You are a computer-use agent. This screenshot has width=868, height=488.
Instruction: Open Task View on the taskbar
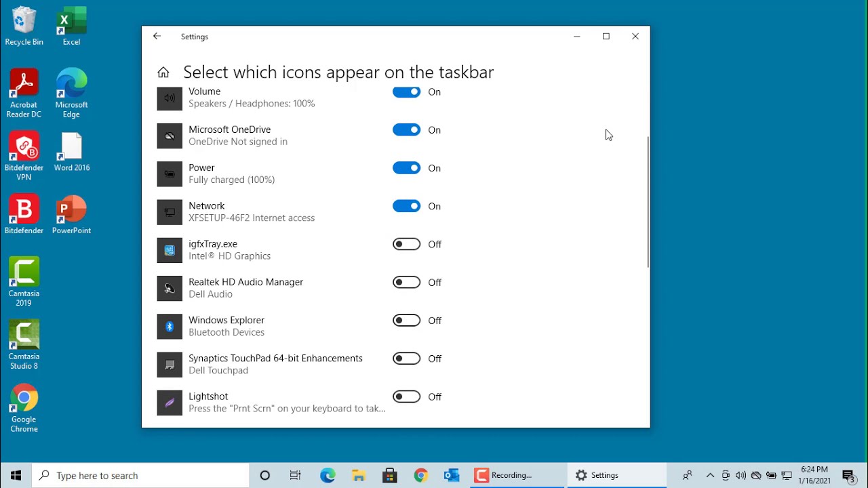pyautogui.click(x=296, y=476)
